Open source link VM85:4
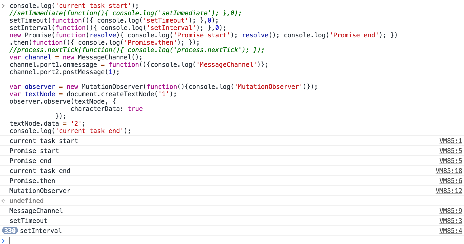This screenshot has width=464, height=244. [x=451, y=231]
